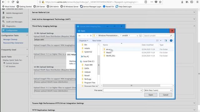Select the WinPE_OCs folder
200x112 pixels.
click(x=110, y=56)
